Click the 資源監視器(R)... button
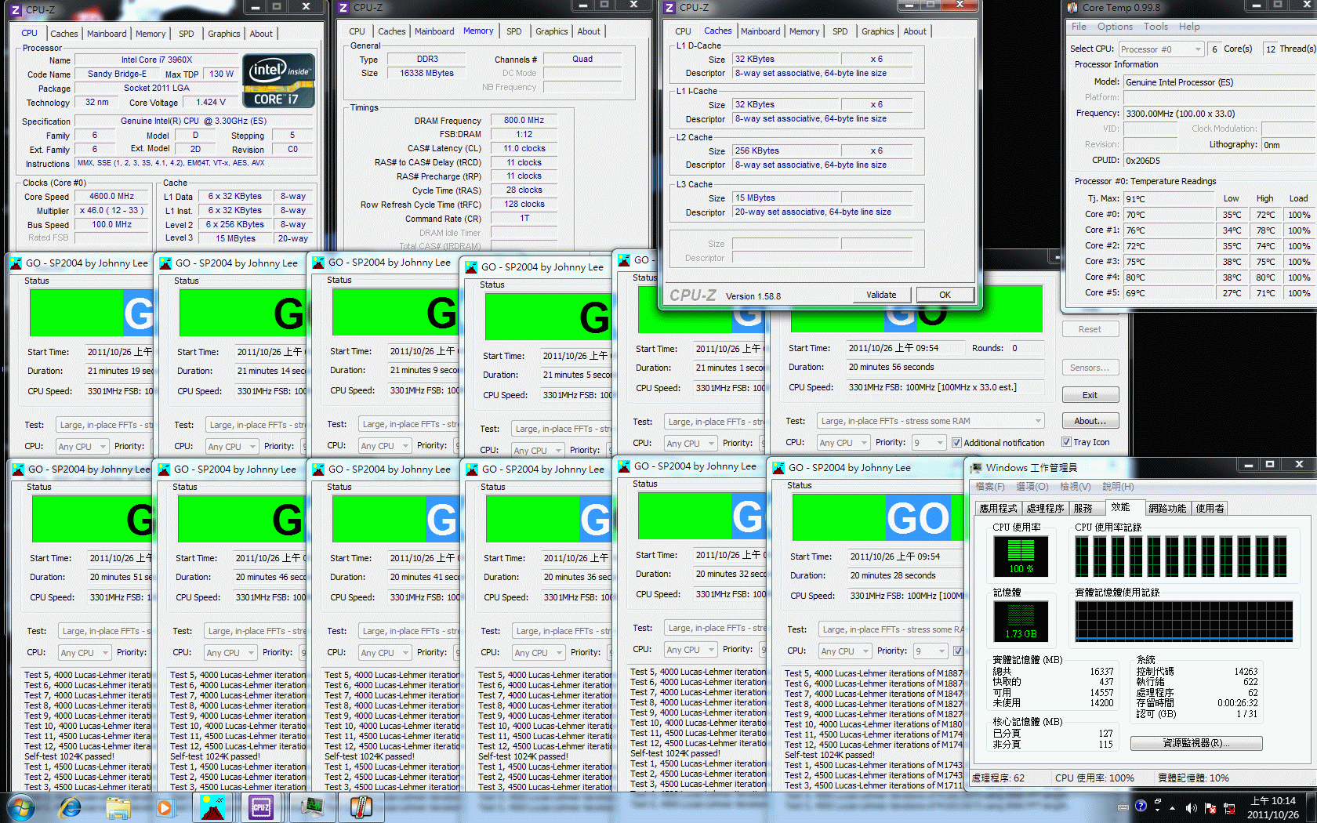Image resolution: width=1317 pixels, height=823 pixels. [x=1195, y=743]
